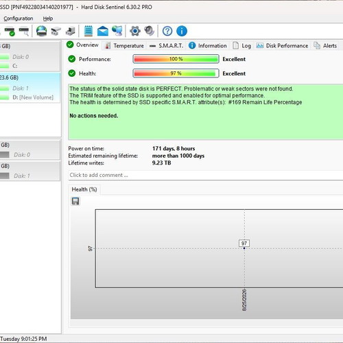Screen dimensions: 343x343
Task: Open the blue notepad report icon
Action: (x=88, y=31)
